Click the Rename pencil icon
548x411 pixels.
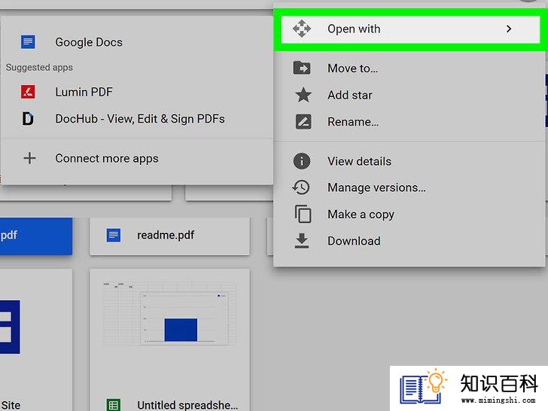[x=303, y=122]
